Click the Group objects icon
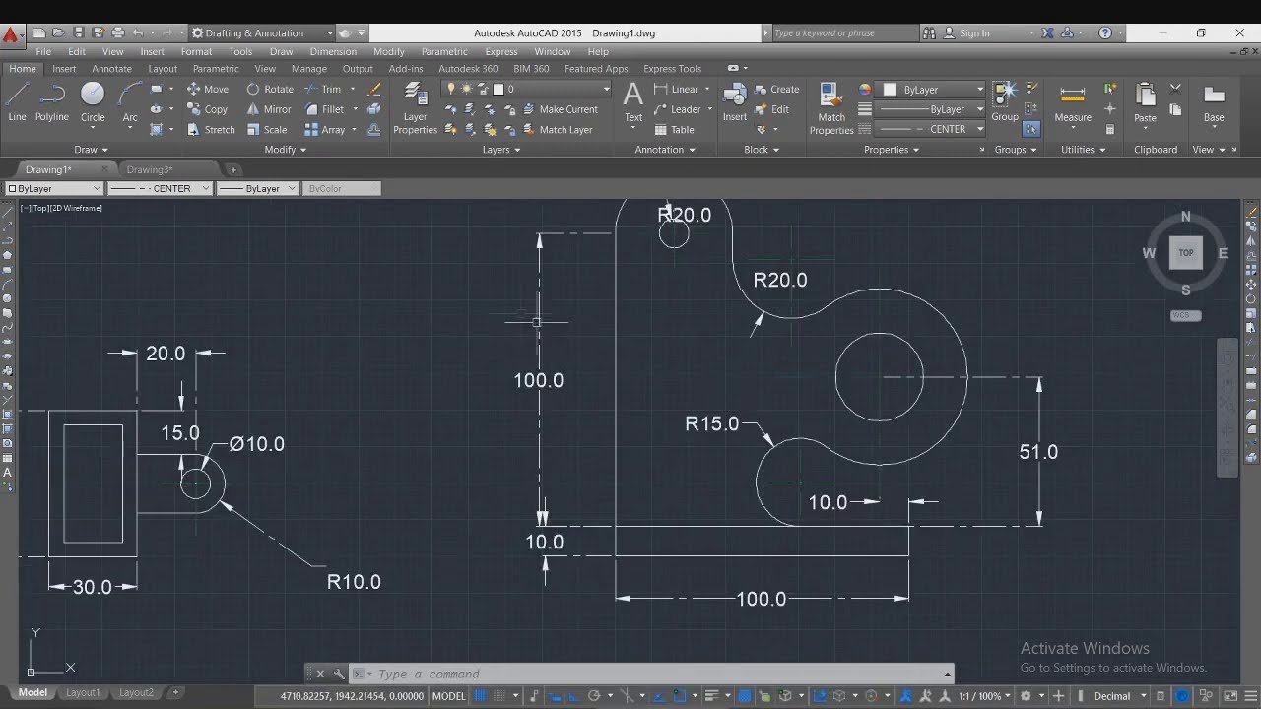This screenshot has height=709, width=1261. (1005, 102)
